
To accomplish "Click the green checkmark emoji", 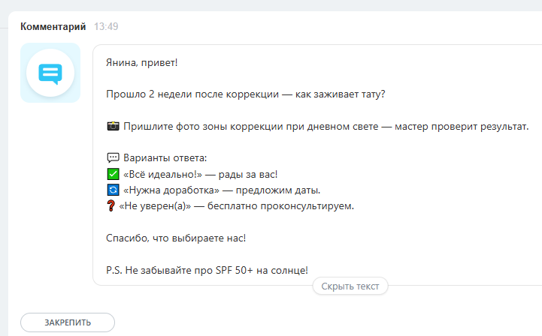I will (x=113, y=174).
